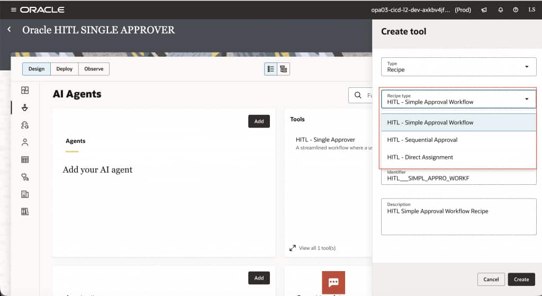The image size is (542, 296).
Task: Switch to the Observe tab
Action: coord(94,69)
